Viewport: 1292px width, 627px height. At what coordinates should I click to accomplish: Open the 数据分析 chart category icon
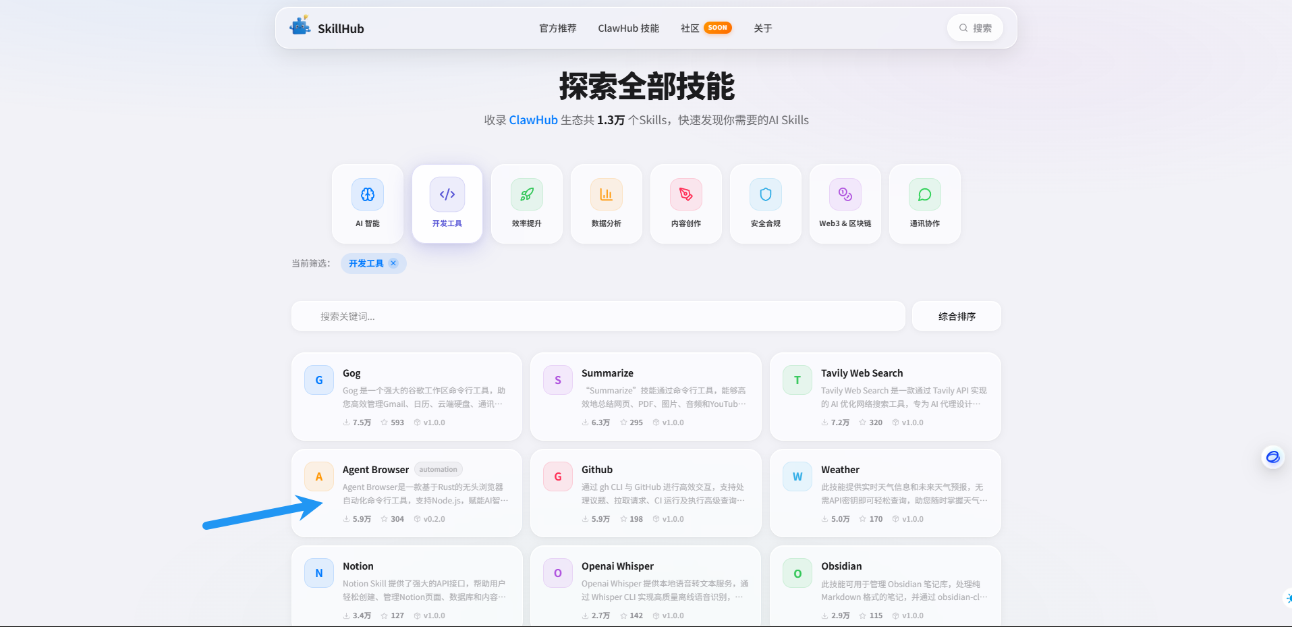pos(607,195)
